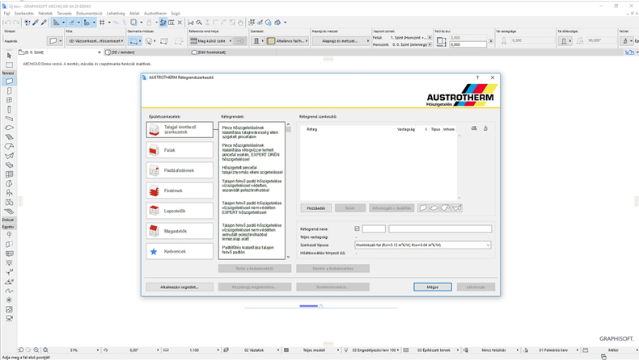The width and height of the screenshot is (639, 360).
Task: Open the Általános fal structure dropdown
Action: 288,41
